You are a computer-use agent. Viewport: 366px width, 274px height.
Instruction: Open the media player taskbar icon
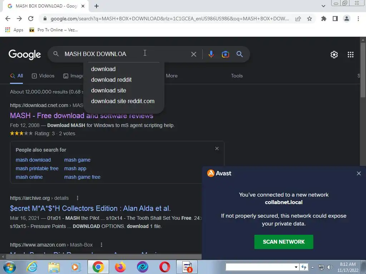(75, 267)
